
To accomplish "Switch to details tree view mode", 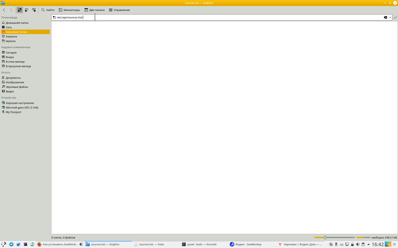I will [34, 10].
